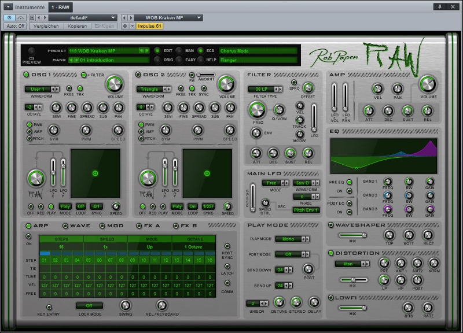Click the EQ Band 1 FREQ knob
Image resolution: width=463 pixels, height=333 pixels.
pos(387,182)
